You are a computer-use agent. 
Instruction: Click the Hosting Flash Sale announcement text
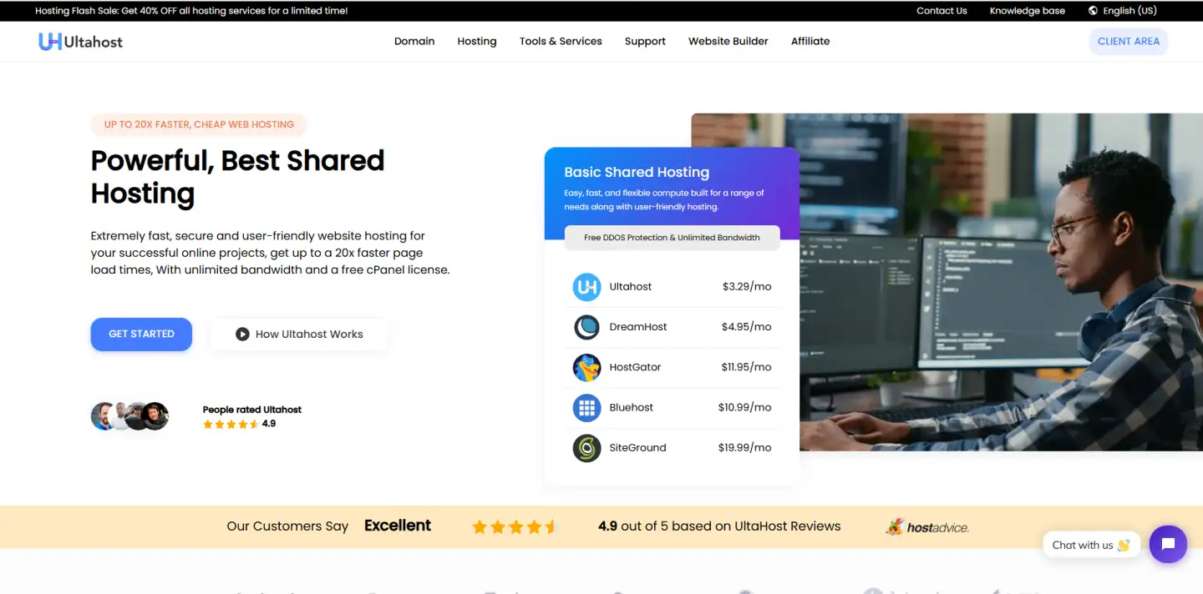(x=191, y=11)
